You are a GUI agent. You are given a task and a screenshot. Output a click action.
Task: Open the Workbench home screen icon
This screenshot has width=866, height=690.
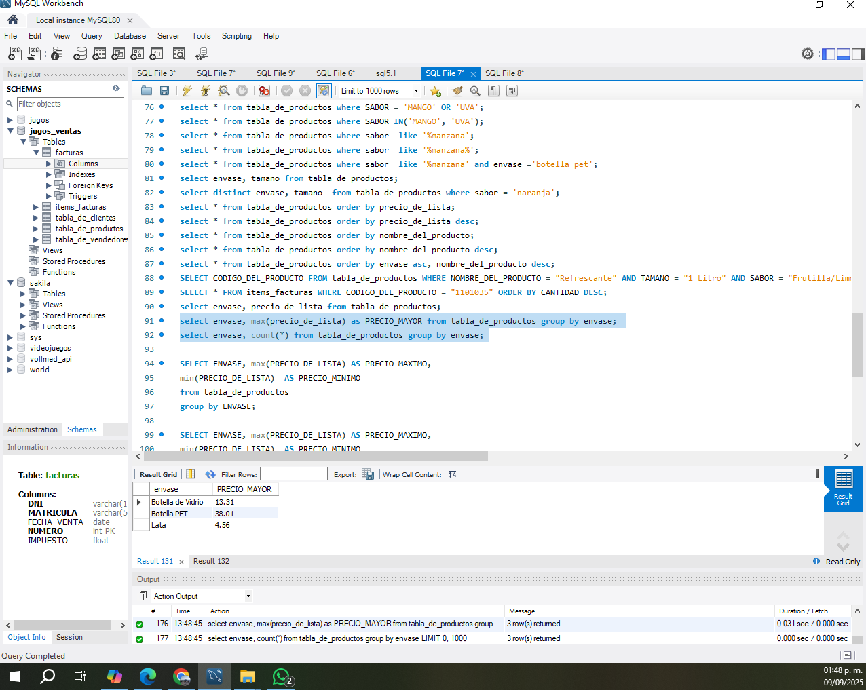[x=13, y=20]
